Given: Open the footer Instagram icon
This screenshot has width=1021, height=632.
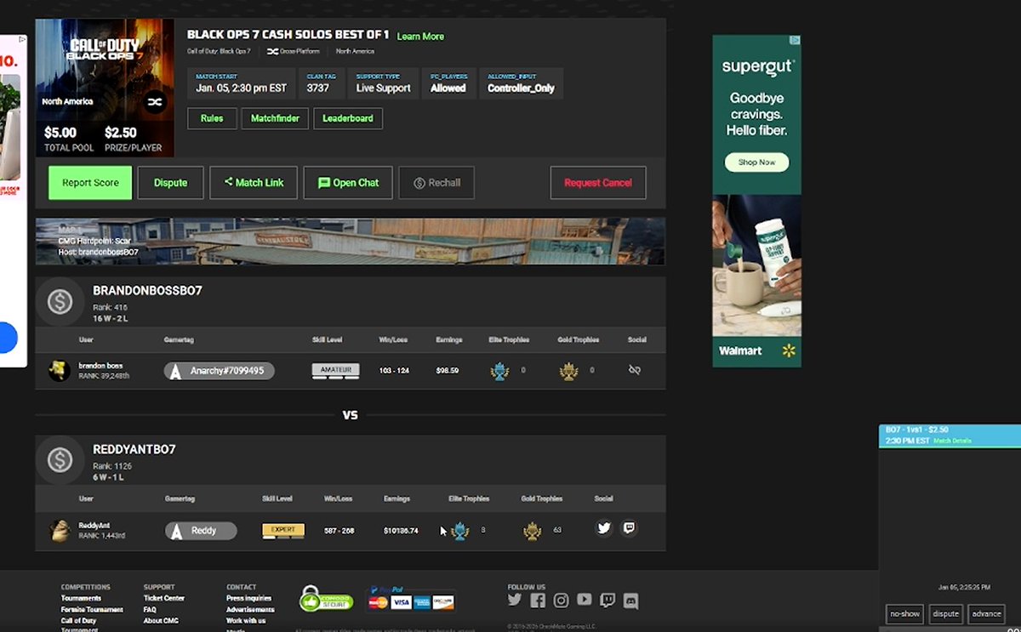Looking at the screenshot, I should 561,600.
